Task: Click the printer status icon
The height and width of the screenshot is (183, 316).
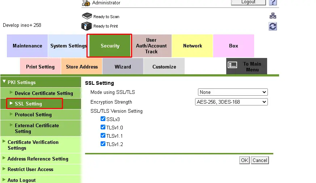Action: 87,26
